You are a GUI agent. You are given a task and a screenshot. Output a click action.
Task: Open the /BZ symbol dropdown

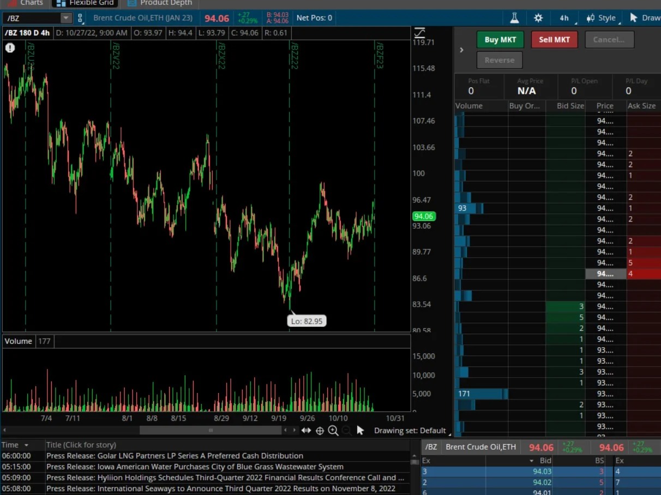tap(65, 17)
